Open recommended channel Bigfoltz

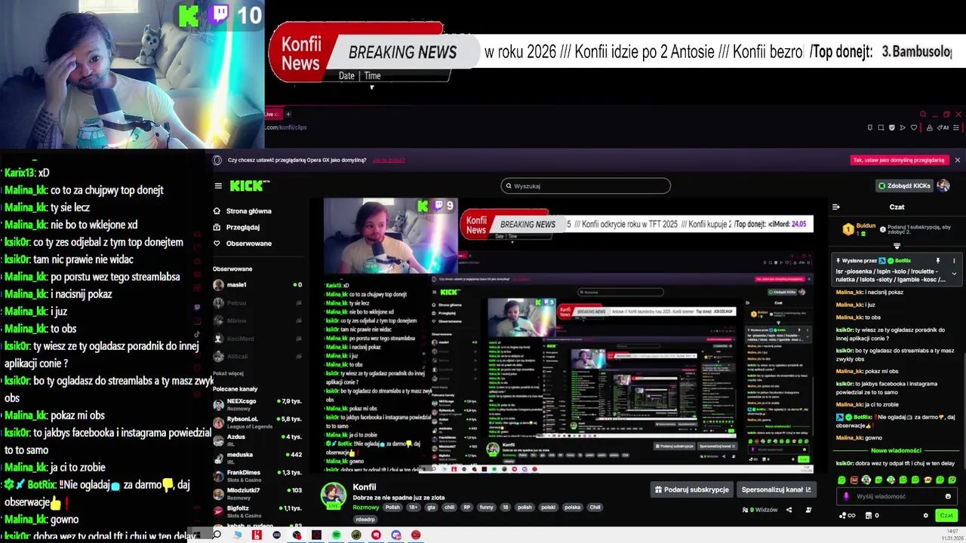click(257, 511)
